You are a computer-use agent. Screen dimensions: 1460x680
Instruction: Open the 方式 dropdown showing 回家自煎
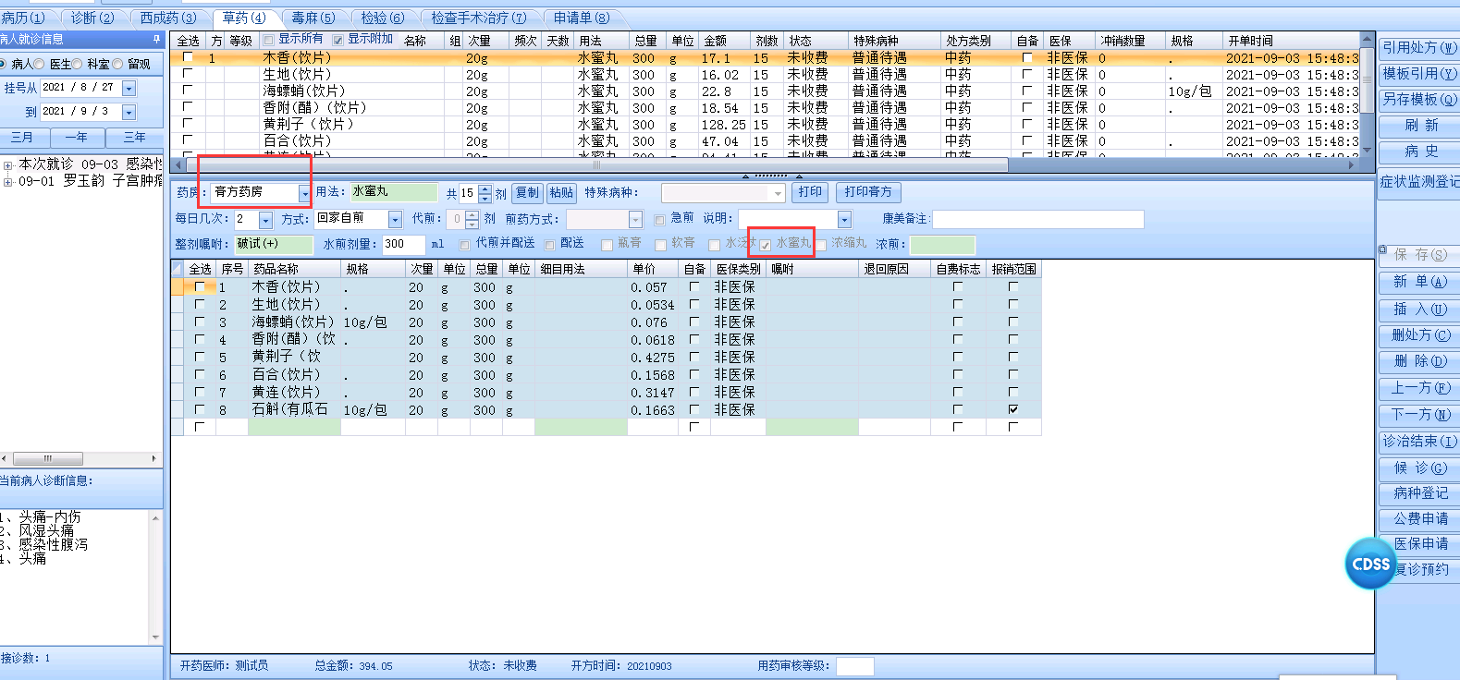[x=396, y=220]
